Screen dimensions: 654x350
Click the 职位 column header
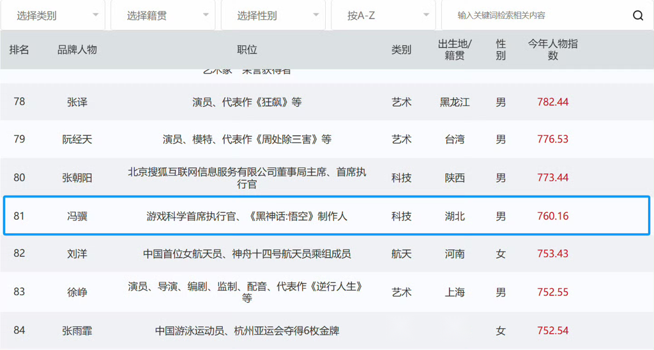[x=247, y=50]
